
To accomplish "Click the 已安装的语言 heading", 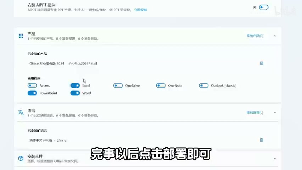I will coord(37,131).
